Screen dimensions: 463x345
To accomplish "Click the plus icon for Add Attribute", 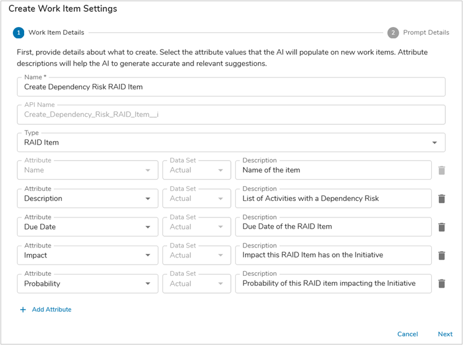I will [x=23, y=310].
